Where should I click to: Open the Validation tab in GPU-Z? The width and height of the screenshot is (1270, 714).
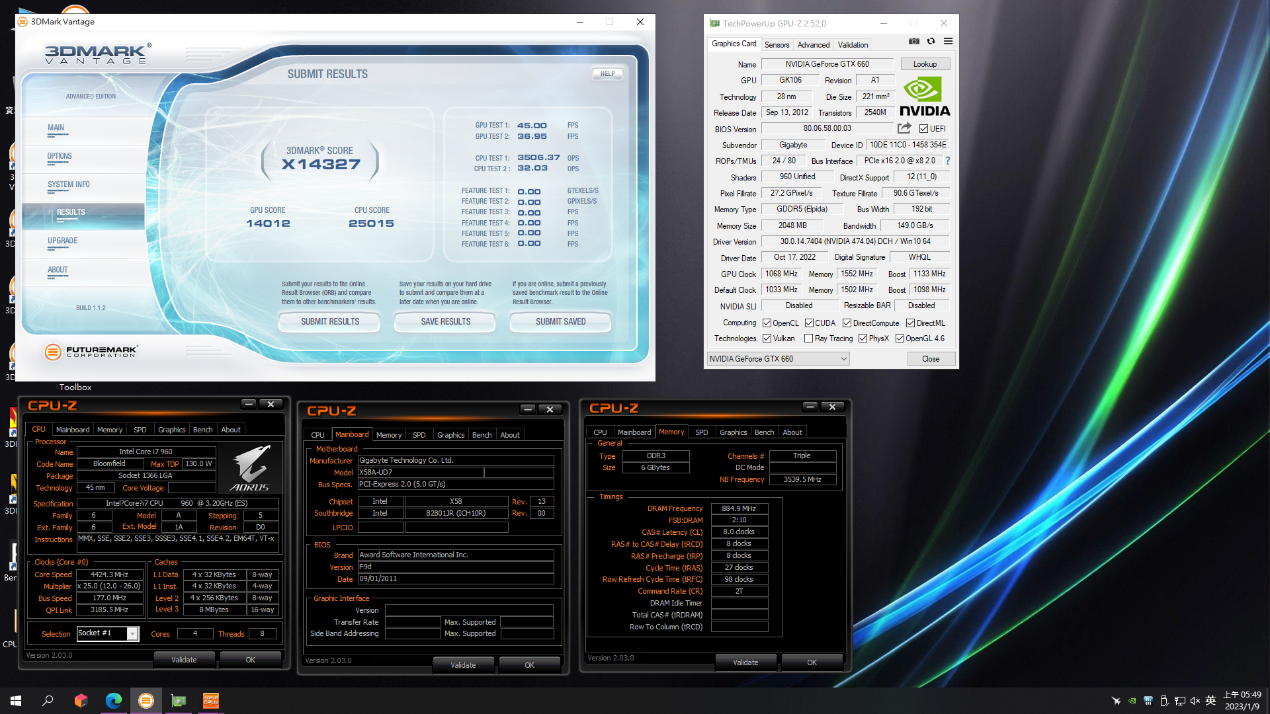[x=853, y=45]
